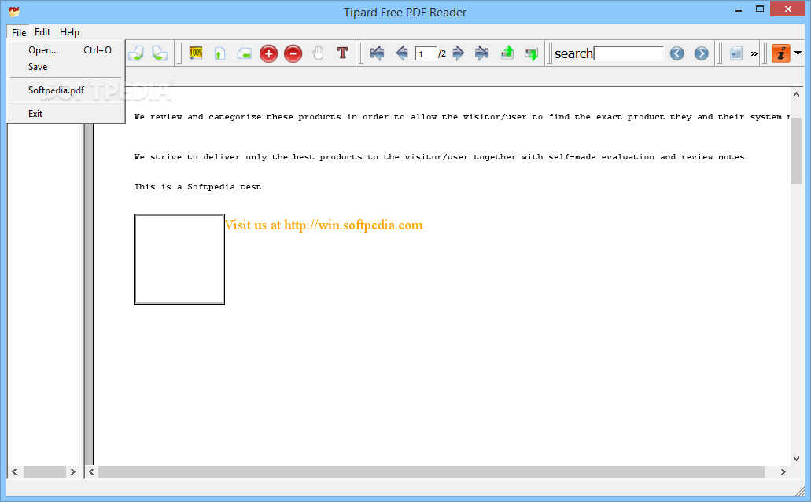Click the side panel scroll right arrow

click(73, 471)
